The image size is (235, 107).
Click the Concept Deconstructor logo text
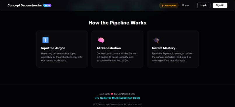[x=25, y=6]
